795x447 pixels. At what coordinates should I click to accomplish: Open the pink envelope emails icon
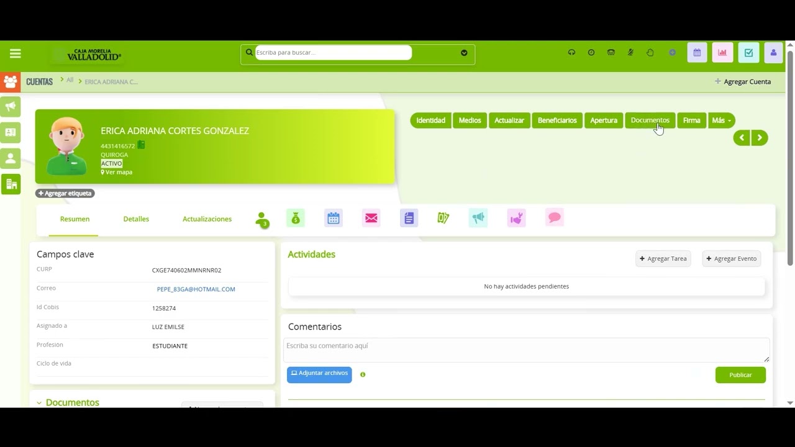pos(371,218)
